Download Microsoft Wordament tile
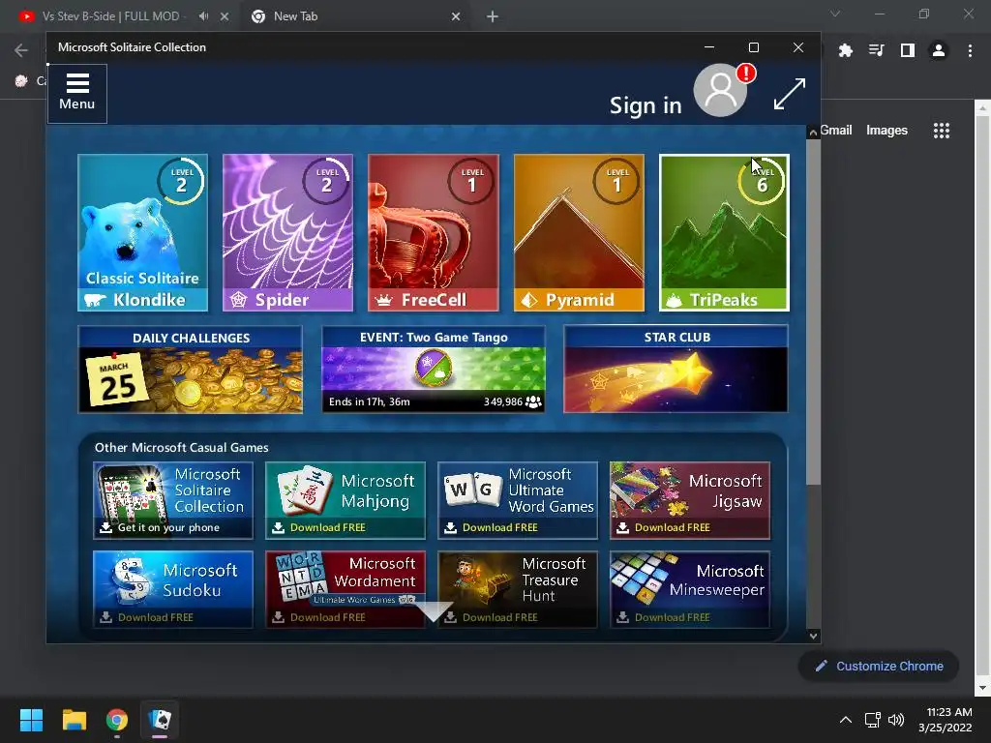 (x=345, y=589)
